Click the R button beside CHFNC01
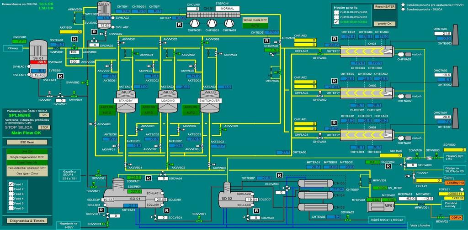The height and width of the screenshot is (230, 468). click(x=179, y=25)
